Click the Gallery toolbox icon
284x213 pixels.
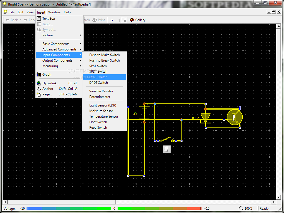132,20
